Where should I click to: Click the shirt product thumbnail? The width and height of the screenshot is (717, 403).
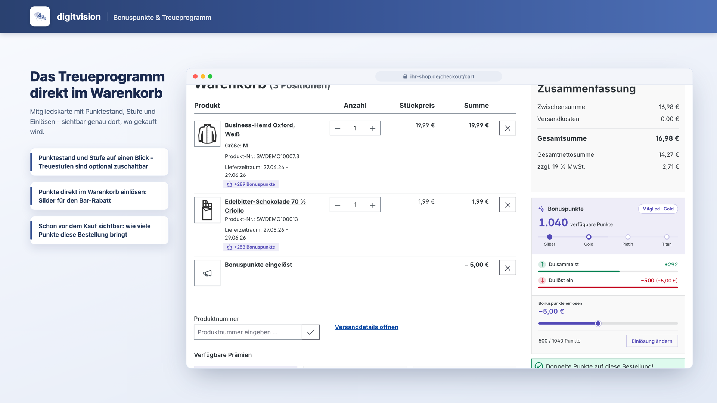click(207, 134)
